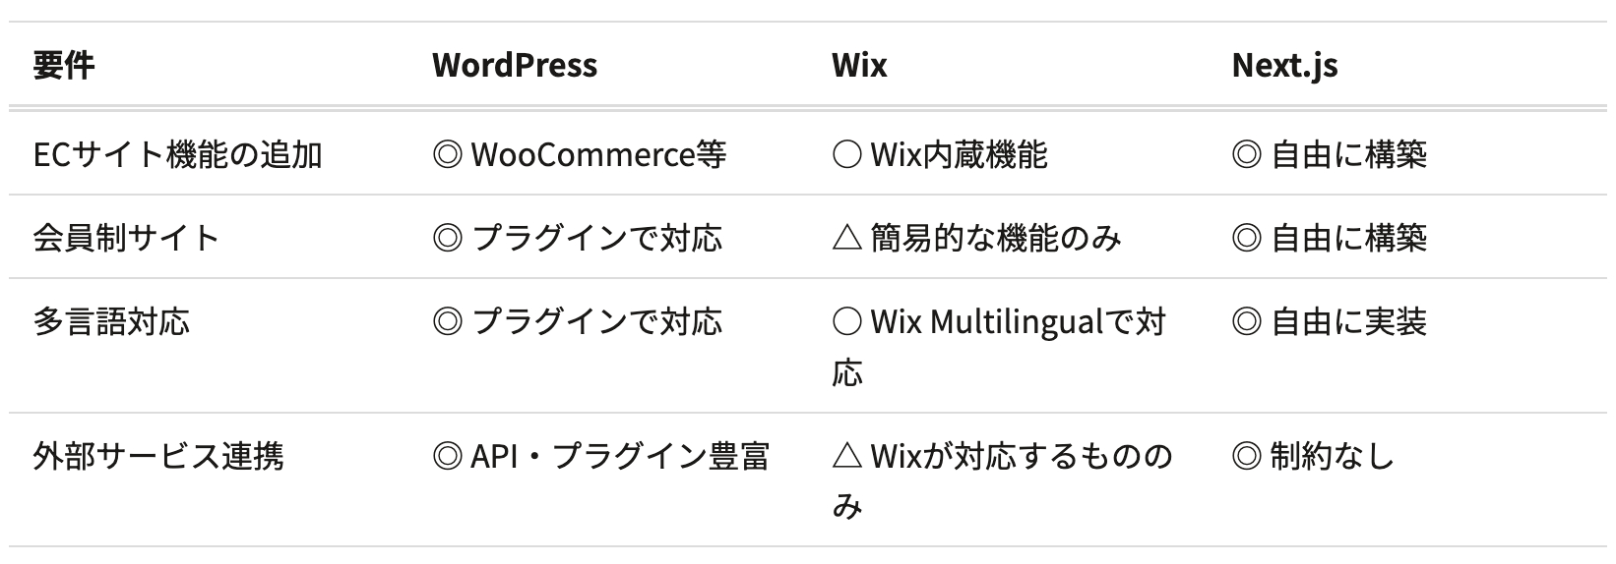The height and width of the screenshot is (564, 1616).
Task: Select the 外部サービス連携 row label
Action: tap(158, 457)
